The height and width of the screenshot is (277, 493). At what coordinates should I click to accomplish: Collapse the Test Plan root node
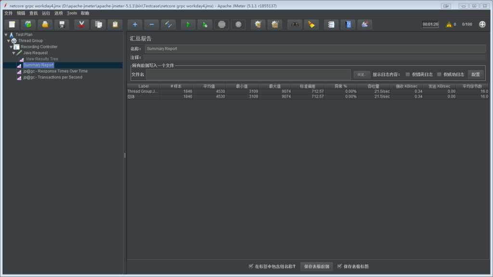(6, 35)
